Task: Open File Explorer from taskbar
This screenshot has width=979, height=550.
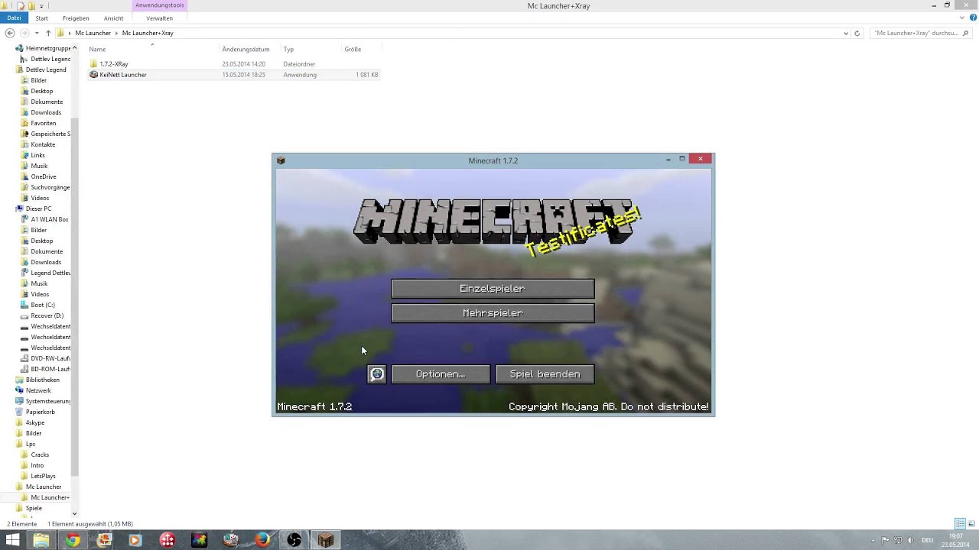Action: 41,540
